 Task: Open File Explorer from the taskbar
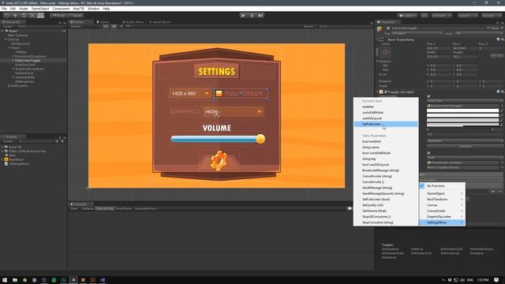pos(15,280)
